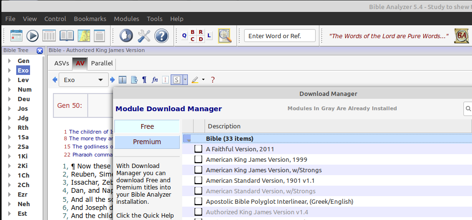Click the D button in the toolbar

(x=201, y=39)
